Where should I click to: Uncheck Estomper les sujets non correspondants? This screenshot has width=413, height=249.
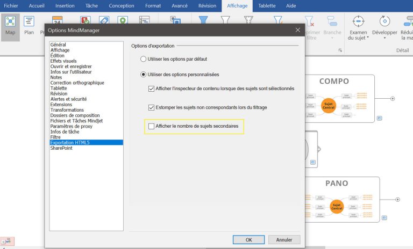(x=152, y=107)
